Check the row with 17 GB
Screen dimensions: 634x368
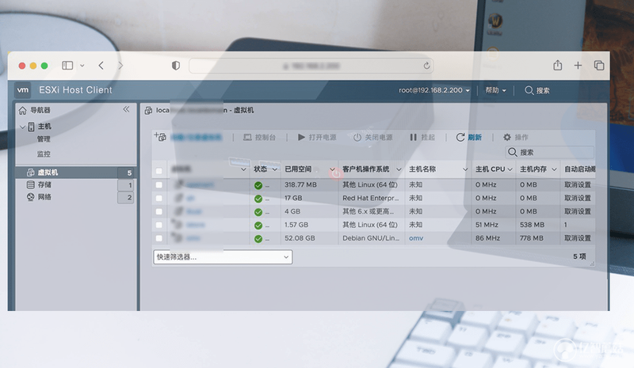coord(159,199)
